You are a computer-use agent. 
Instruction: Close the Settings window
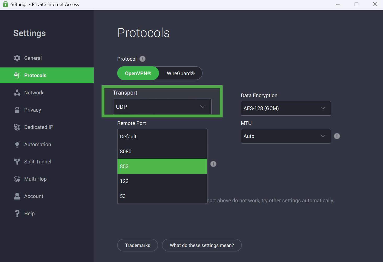[375, 4]
